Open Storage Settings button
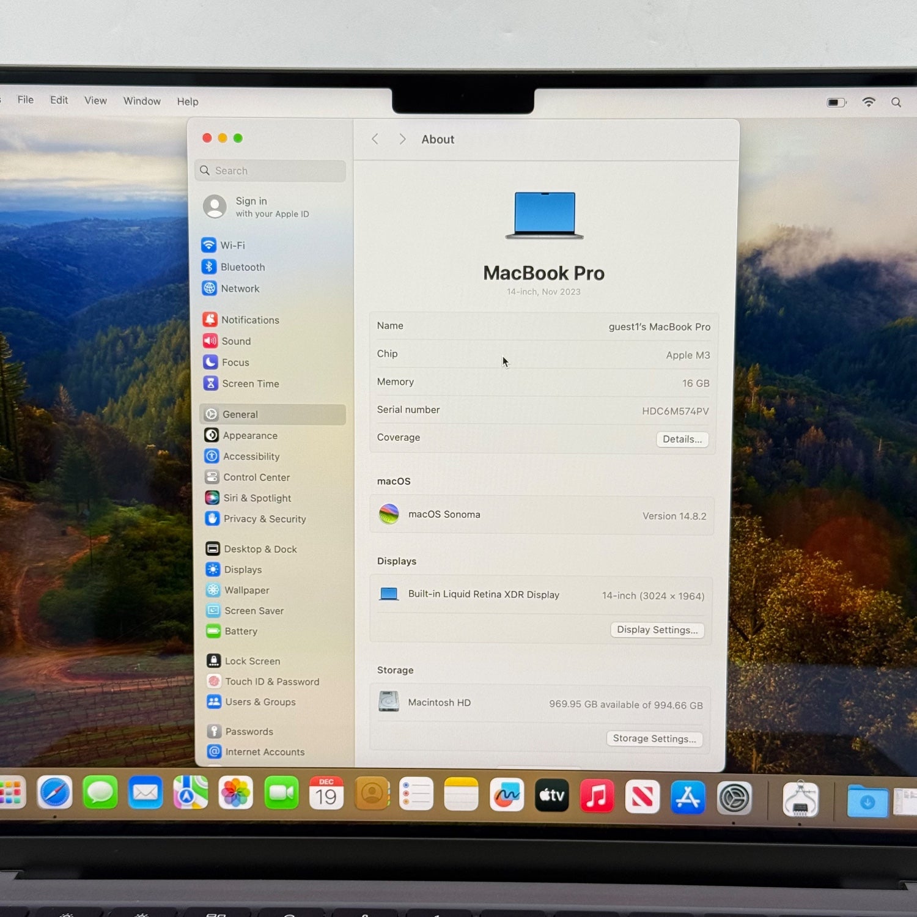The image size is (917, 917). pos(654,738)
